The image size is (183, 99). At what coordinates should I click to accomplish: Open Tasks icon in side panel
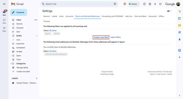click(x=180, y=32)
